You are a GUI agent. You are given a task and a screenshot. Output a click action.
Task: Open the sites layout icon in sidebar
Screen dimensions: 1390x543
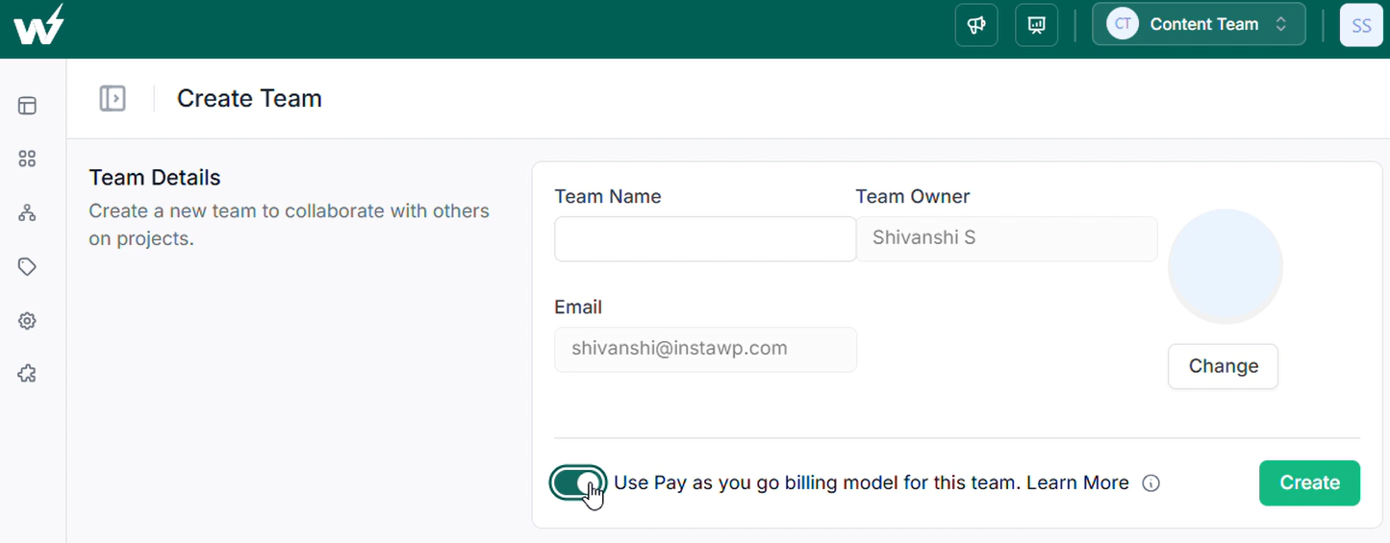click(x=27, y=106)
